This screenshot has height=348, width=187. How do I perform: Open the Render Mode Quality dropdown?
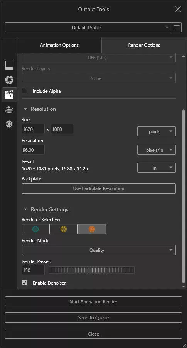click(99, 250)
